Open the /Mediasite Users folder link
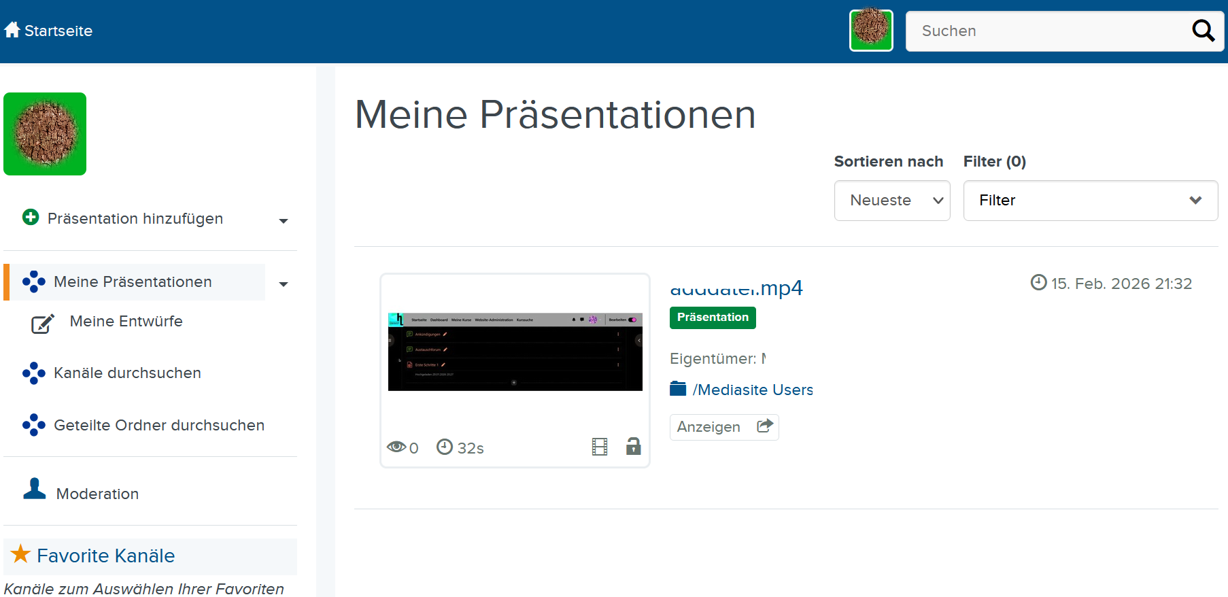Screen dimensions: 1228x597 [753, 390]
